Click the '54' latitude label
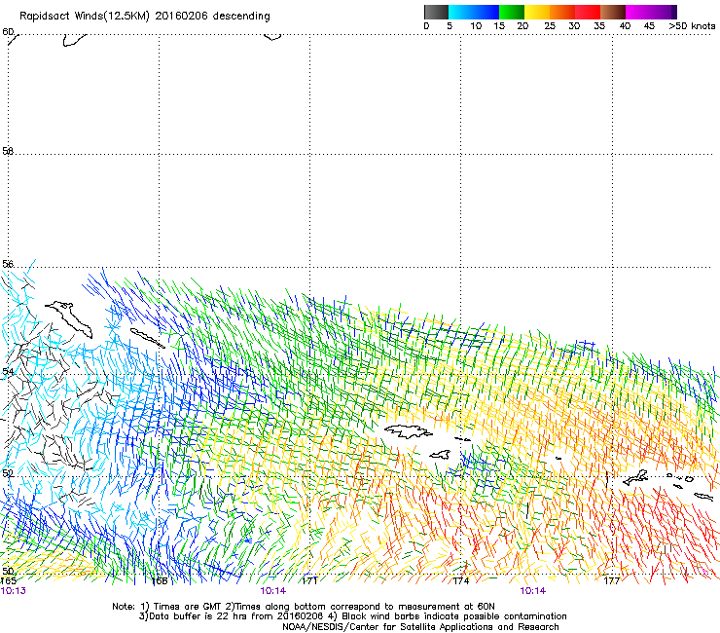 [8, 371]
